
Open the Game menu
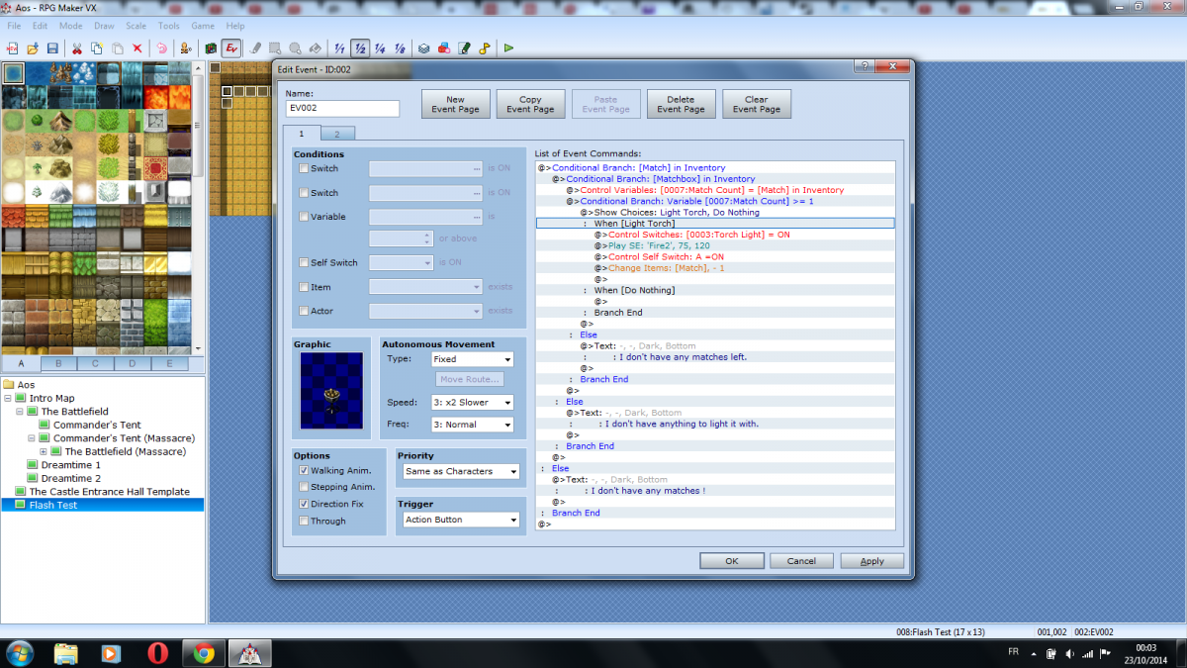pyautogui.click(x=203, y=26)
